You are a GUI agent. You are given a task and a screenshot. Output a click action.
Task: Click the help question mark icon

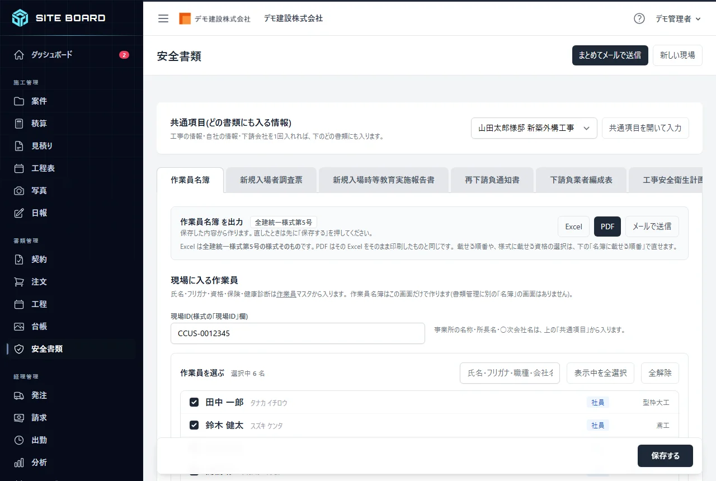[639, 18]
